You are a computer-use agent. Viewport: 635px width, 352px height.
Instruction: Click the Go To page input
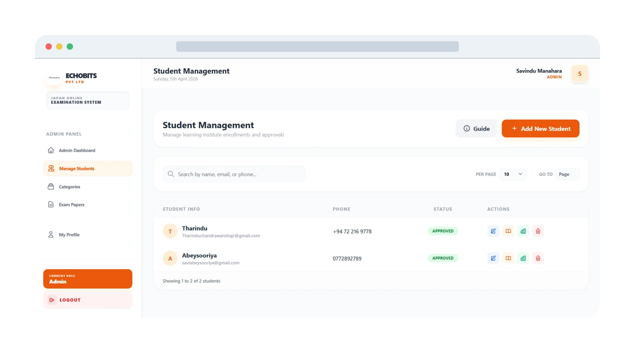click(x=567, y=174)
